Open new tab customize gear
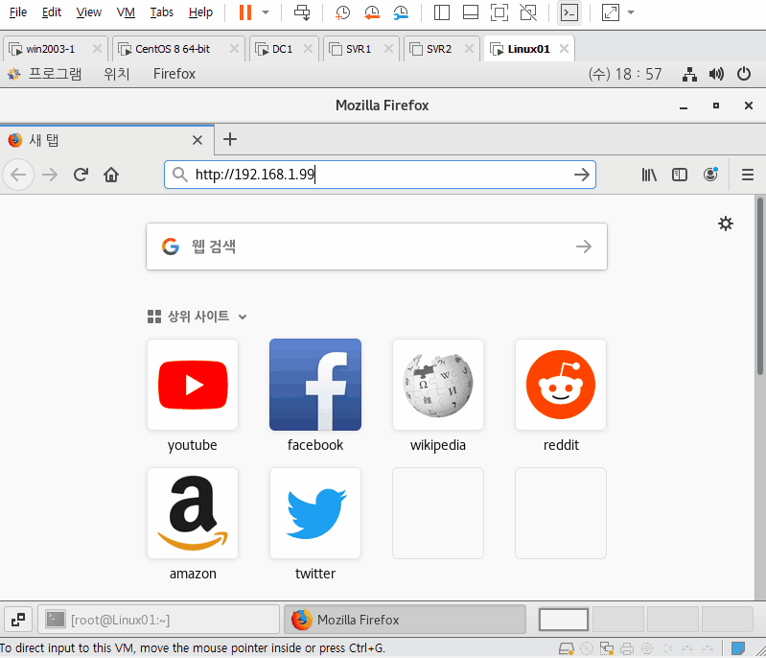The height and width of the screenshot is (658, 766). (x=726, y=223)
